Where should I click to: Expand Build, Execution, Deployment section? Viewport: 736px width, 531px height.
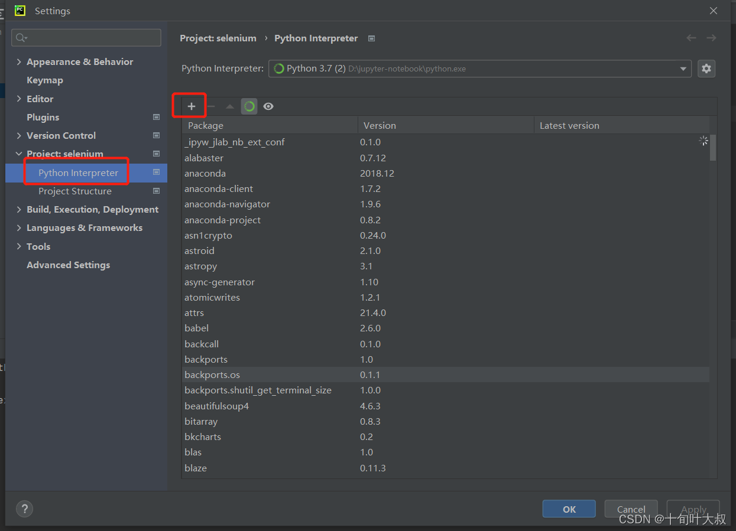pos(19,209)
